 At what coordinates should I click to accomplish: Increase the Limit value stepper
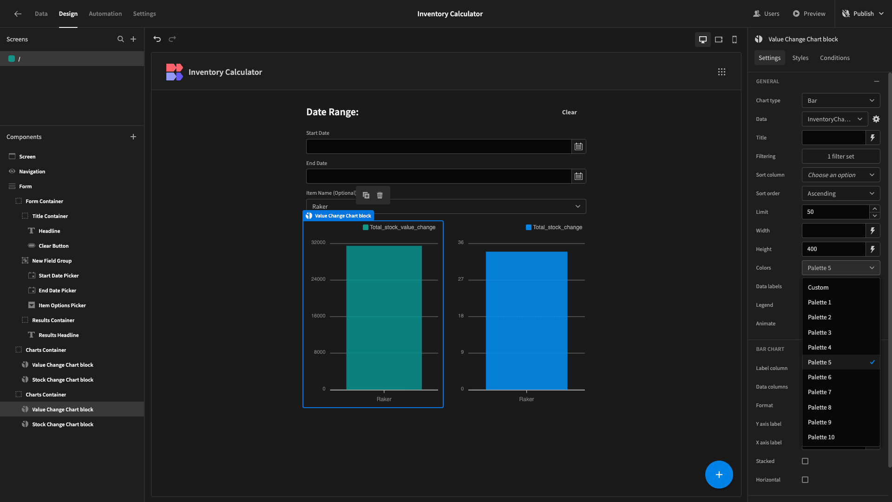tap(875, 209)
